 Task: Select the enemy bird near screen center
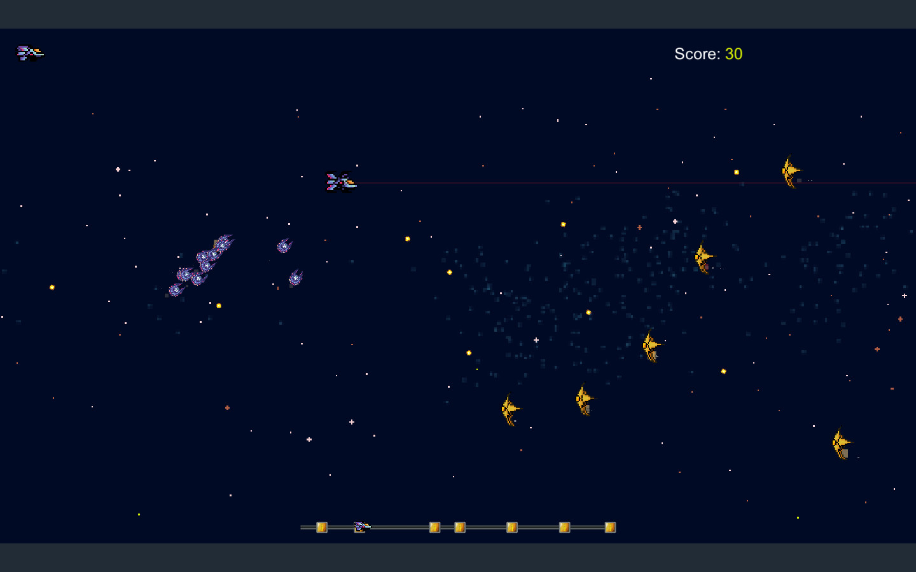pyautogui.click(x=649, y=344)
